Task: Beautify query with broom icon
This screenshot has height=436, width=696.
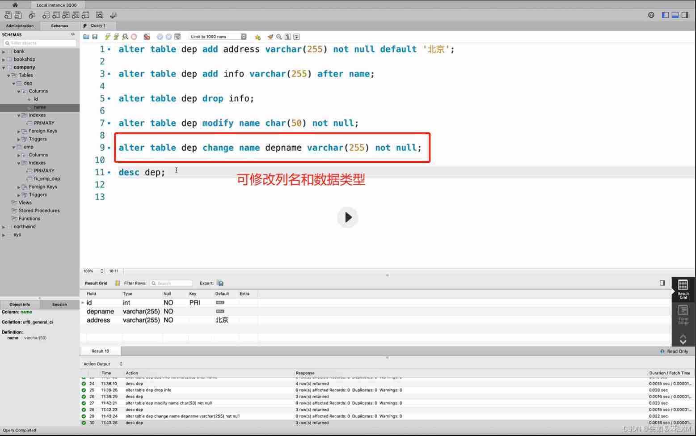Action: pyautogui.click(x=270, y=37)
